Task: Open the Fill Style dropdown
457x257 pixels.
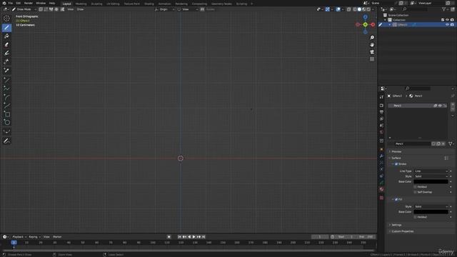Action: click(431, 207)
